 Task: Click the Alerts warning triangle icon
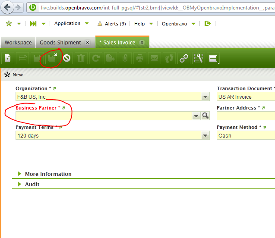pos(100,23)
